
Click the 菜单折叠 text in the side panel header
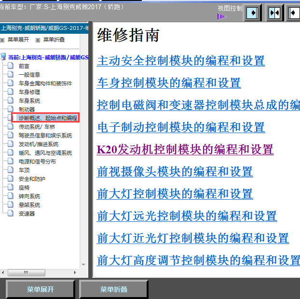click(x=54, y=40)
